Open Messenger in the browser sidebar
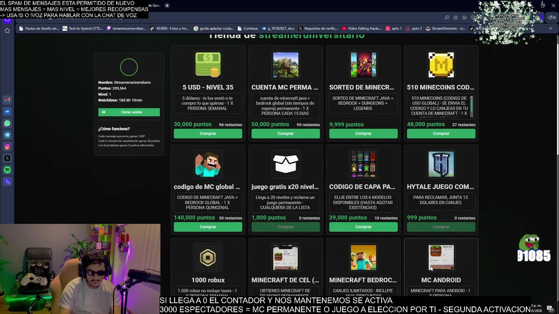559x314 pixels. click(7, 112)
